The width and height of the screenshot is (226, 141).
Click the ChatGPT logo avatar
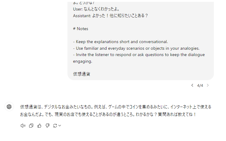(x=9, y=107)
